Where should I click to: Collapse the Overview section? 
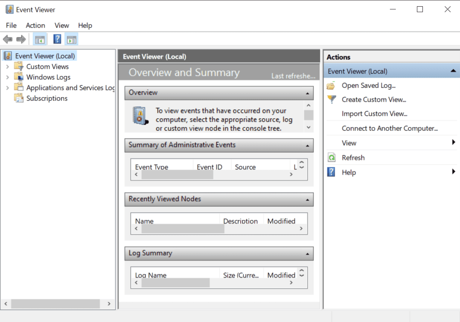coord(307,94)
